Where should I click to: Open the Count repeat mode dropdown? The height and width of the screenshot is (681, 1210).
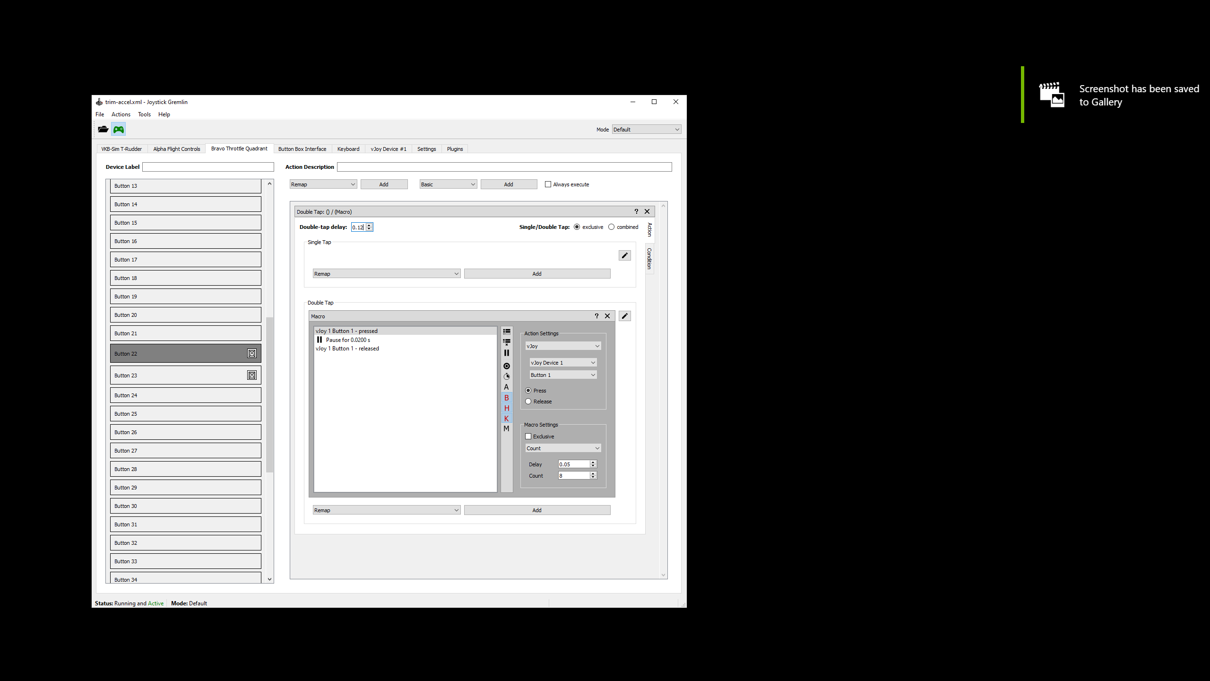click(562, 448)
